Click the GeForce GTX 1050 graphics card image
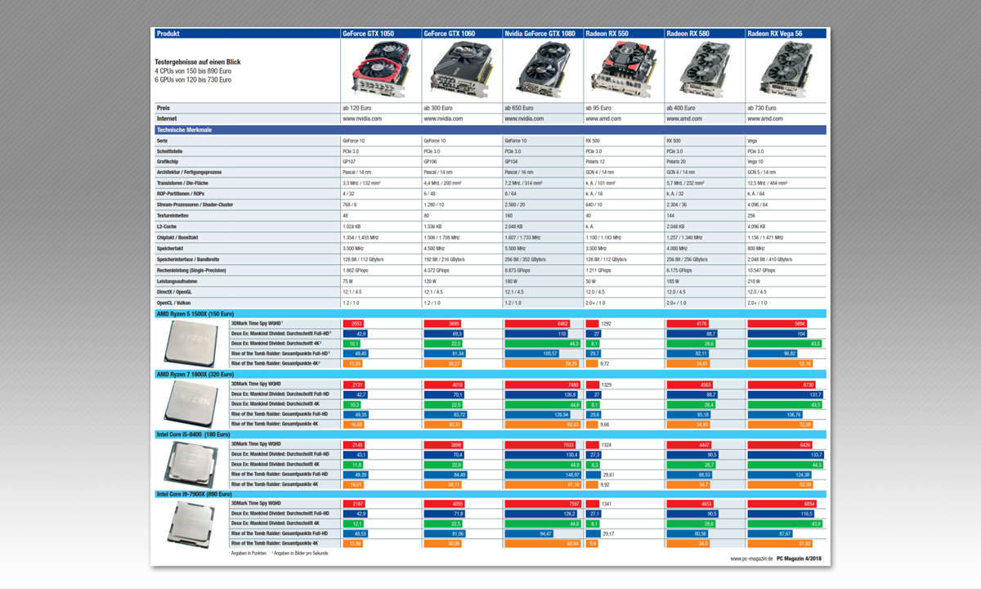 pos(379,70)
